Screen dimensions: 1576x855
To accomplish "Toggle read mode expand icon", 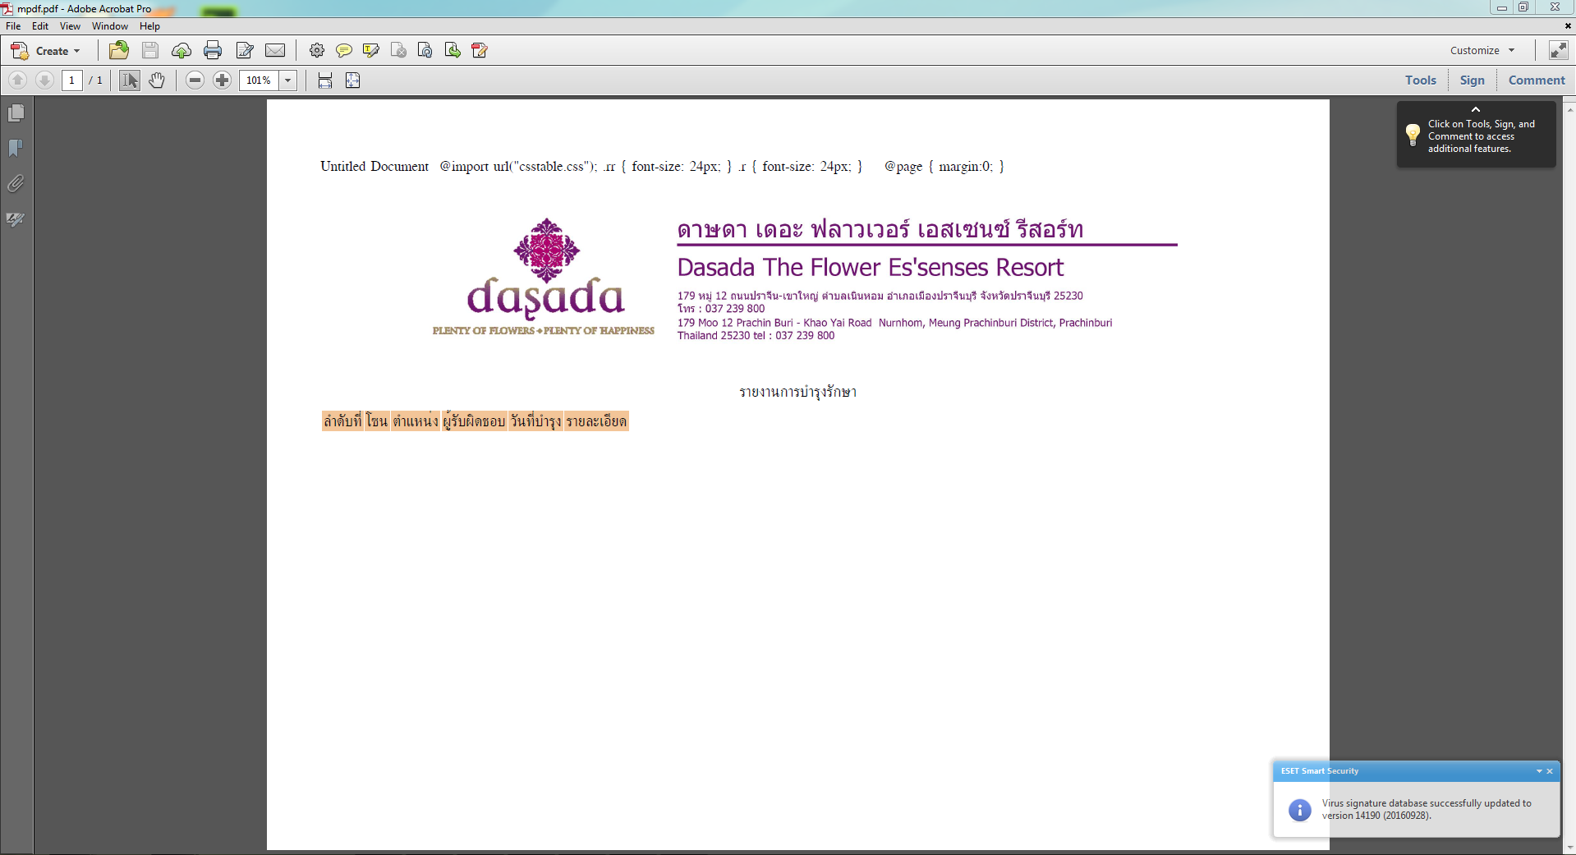I will [1558, 51].
